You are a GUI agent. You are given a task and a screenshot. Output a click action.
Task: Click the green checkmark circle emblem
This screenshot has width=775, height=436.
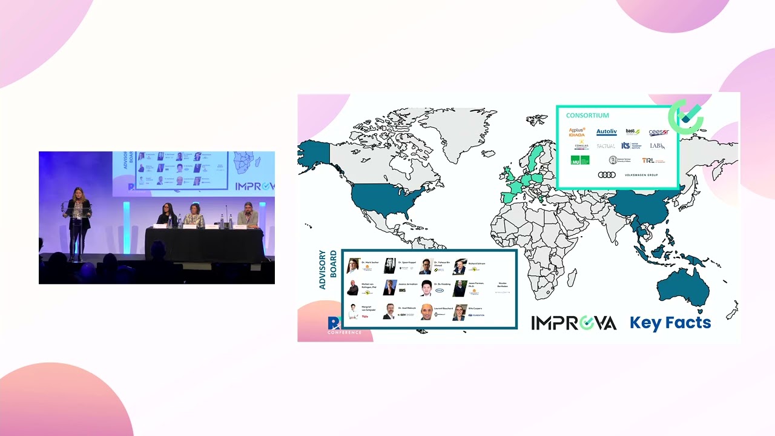pos(686,117)
